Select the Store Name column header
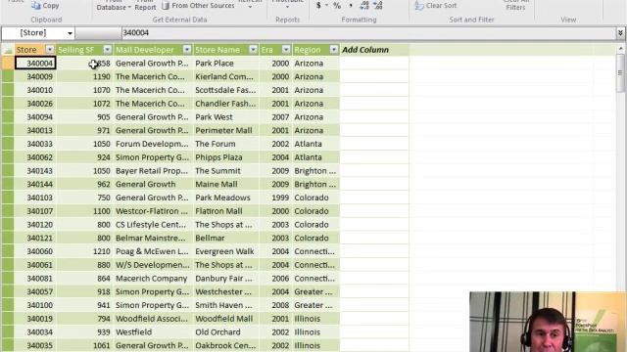Image resolution: width=627 pixels, height=352 pixels. (217, 50)
